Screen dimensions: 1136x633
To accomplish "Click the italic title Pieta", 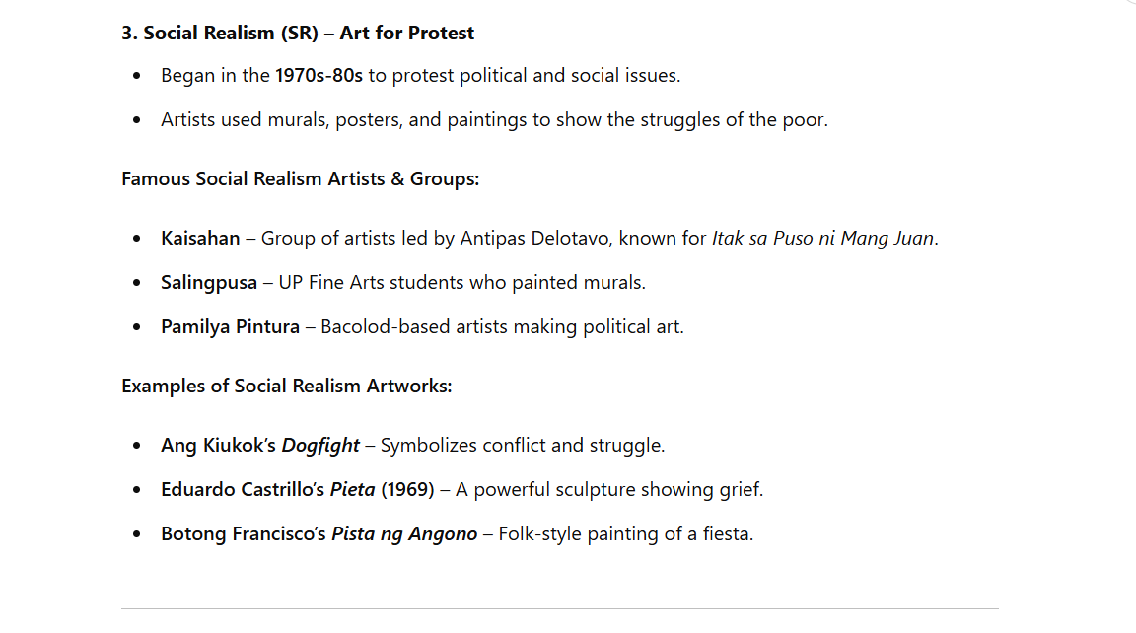I will tap(352, 490).
